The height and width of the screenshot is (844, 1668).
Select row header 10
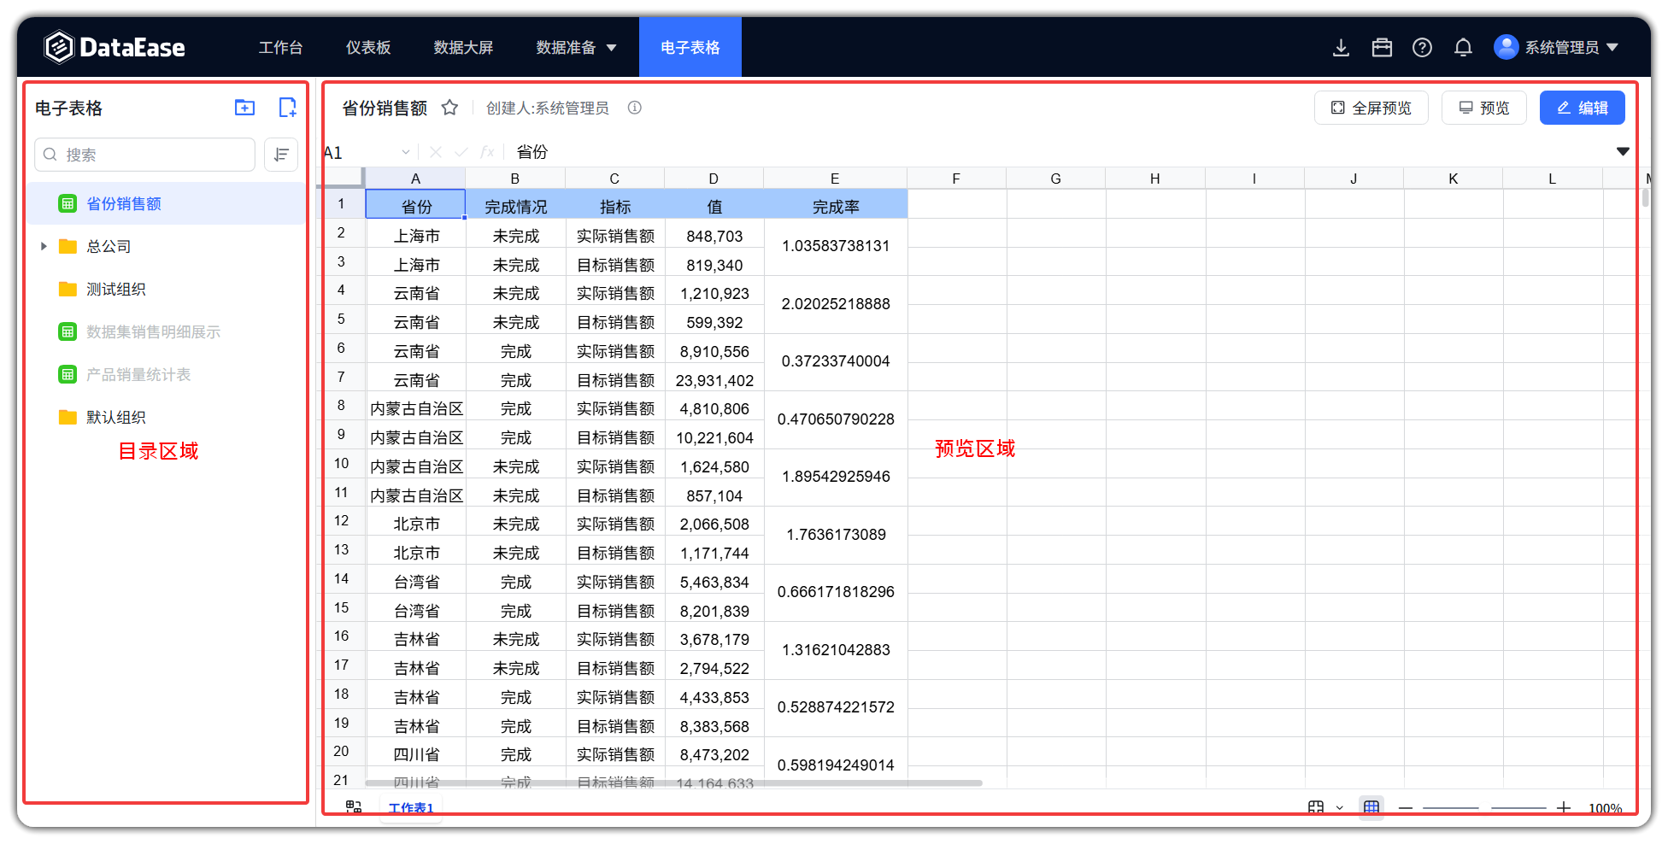point(342,464)
